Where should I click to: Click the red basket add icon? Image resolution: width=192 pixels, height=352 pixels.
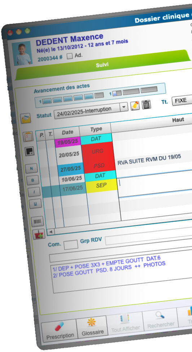[x=39, y=234]
